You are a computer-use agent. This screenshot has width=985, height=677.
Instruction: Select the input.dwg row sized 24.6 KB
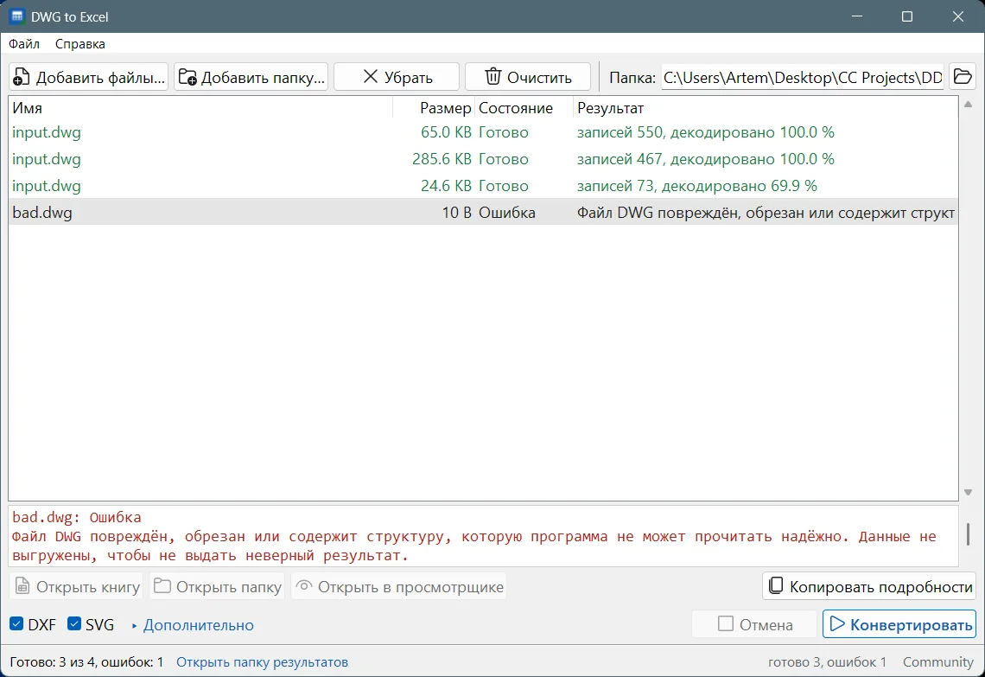point(483,186)
